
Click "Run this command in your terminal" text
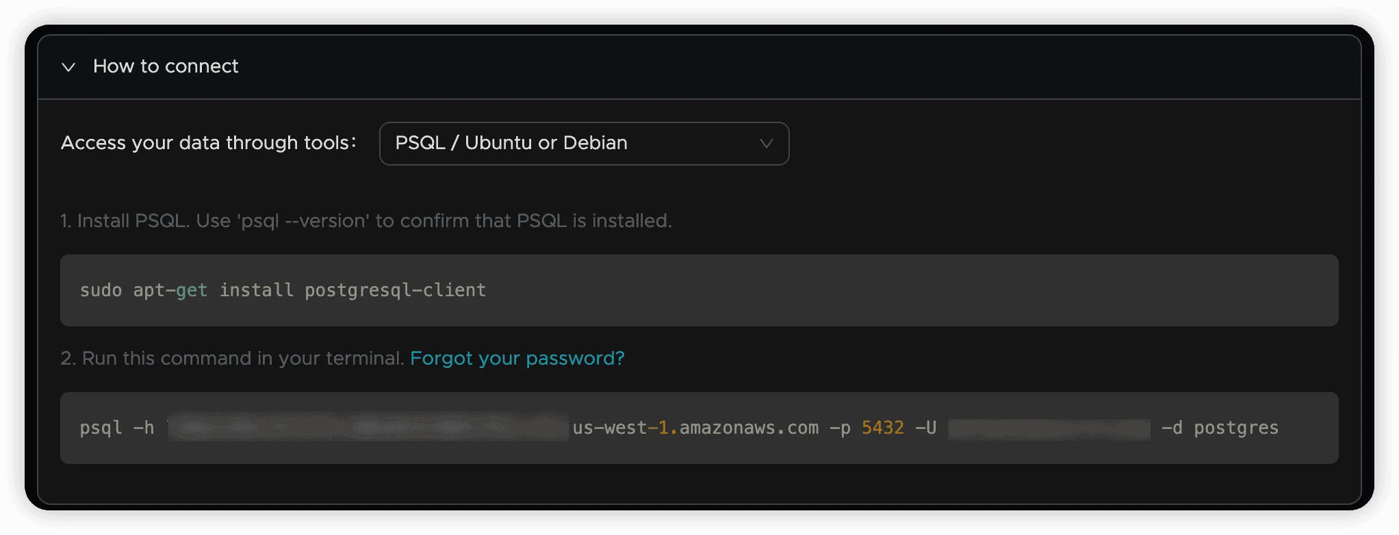tap(232, 358)
